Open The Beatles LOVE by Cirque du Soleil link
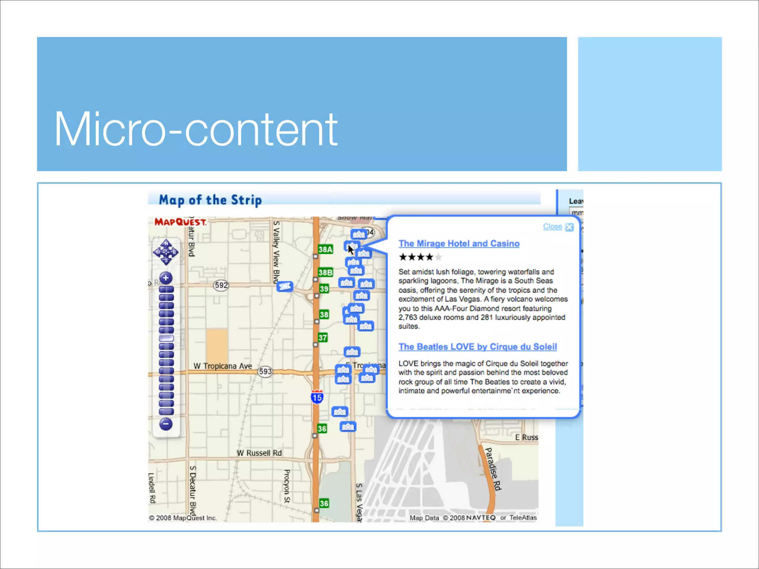This screenshot has height=569, width=759. click(477, 347)
